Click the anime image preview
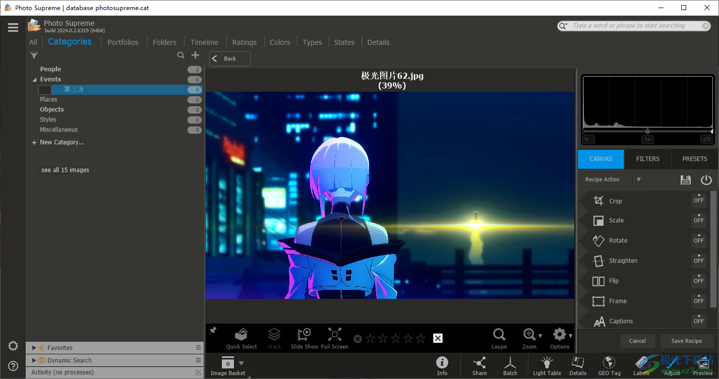Screen dimensions: 719x379 pos(390,195)
